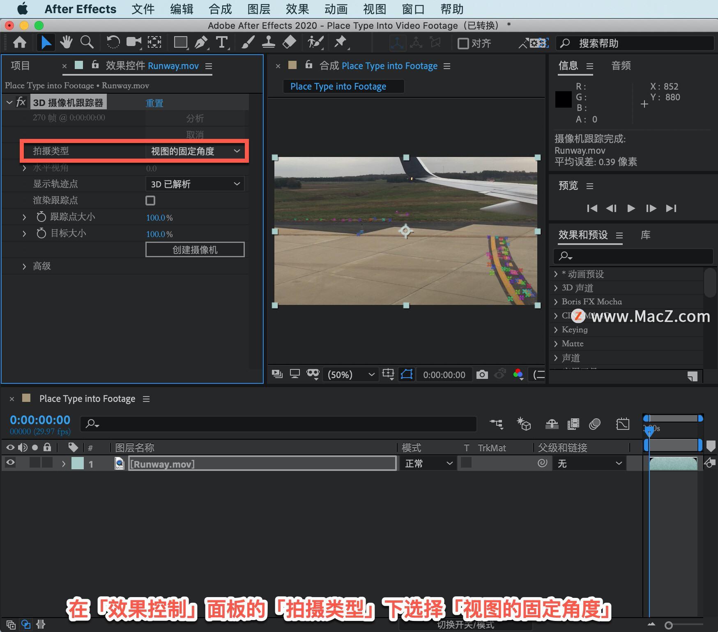The image size is (718, 632).
Task: Open the 正常 blend mode dropdown
Action: (x=428, y=464)
